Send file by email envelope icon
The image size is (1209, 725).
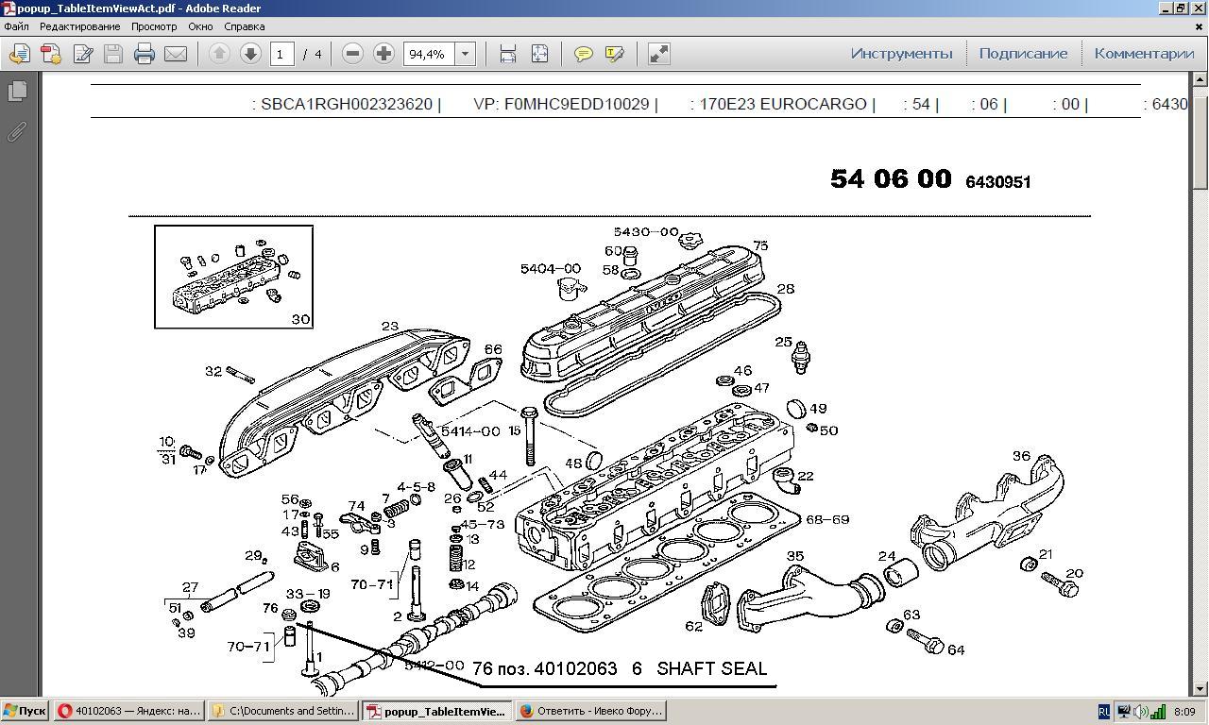point(176,54)
